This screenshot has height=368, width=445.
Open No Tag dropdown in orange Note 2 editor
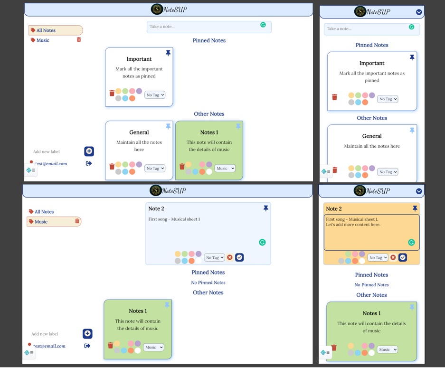click(378, 257)
